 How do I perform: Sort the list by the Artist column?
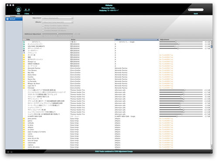point(92,39)
